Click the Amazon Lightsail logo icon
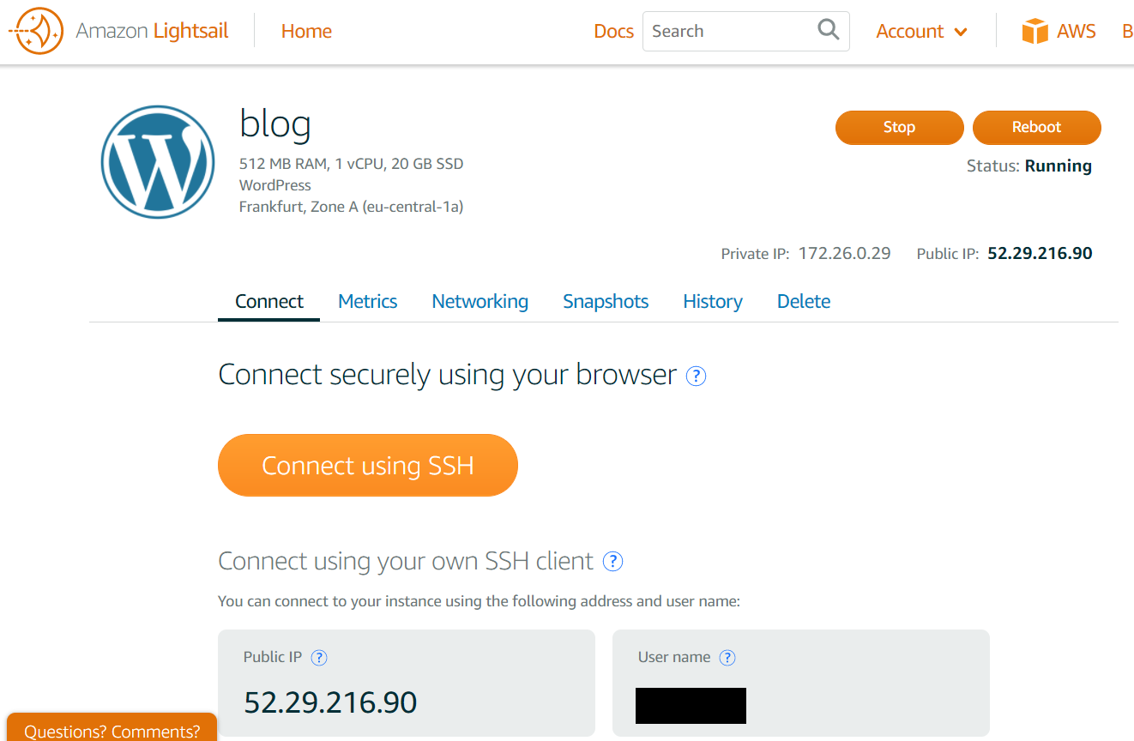Image resolution: width=1134 pixels, height=741 pixels. 36,32
